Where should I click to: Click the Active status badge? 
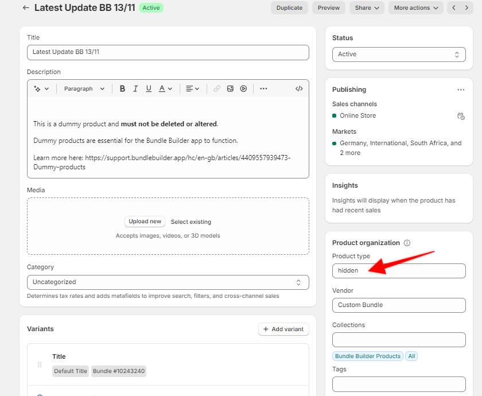[x=151, y=7]
